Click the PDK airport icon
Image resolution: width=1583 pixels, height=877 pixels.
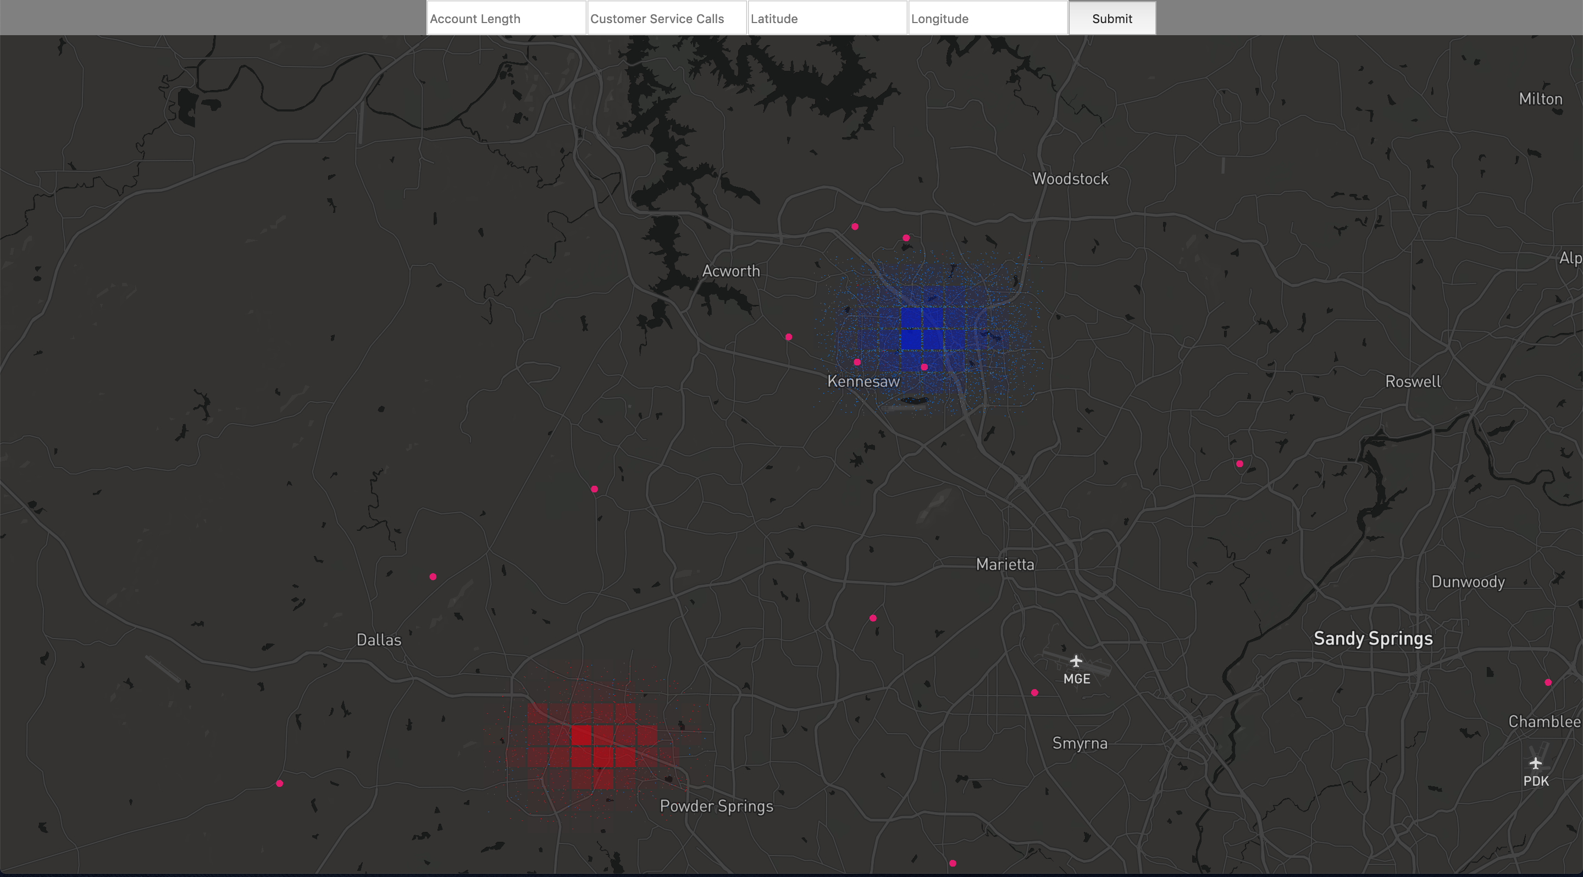pos(1536,763)
